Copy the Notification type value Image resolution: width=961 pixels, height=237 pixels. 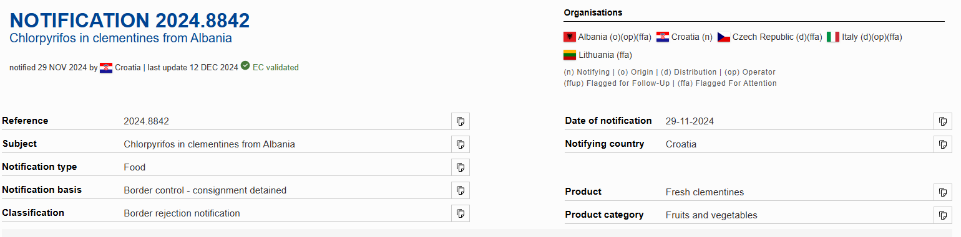point(461,167)
